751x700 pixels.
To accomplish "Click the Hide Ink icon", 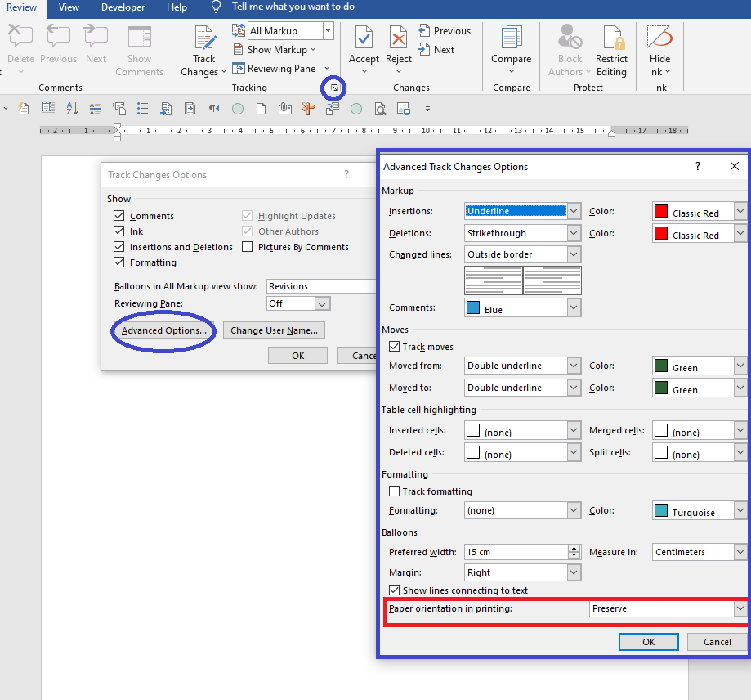I will coord(659,38).
